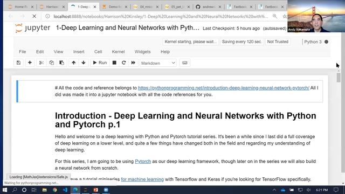This screenshot has width=345, height=194.
Task: Switch to the Demo browser tab
Action: tap(115, 7)
